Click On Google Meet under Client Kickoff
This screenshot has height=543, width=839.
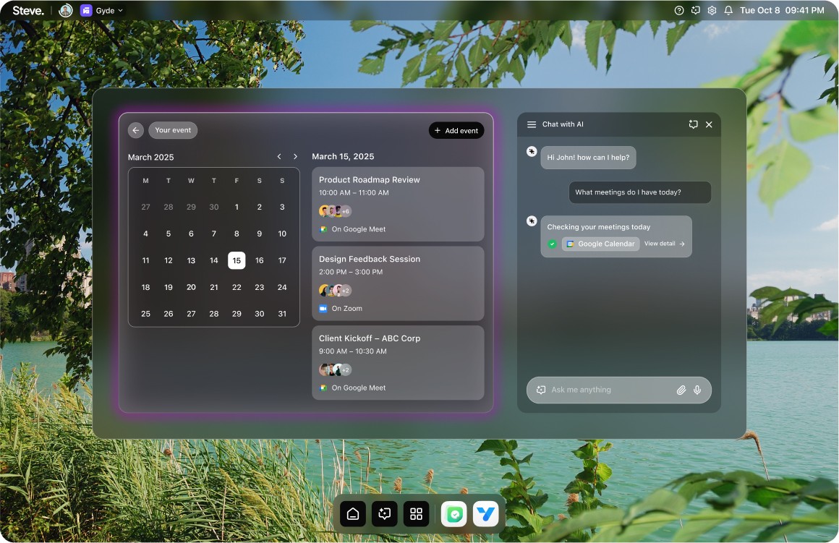pos(353,388)
